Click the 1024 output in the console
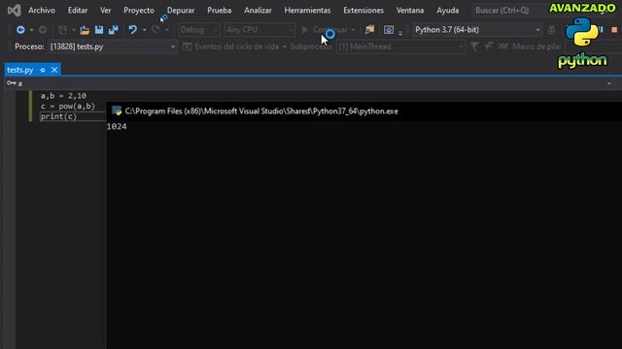This screenshot has height=349, width=622. [x=117, y=127]
